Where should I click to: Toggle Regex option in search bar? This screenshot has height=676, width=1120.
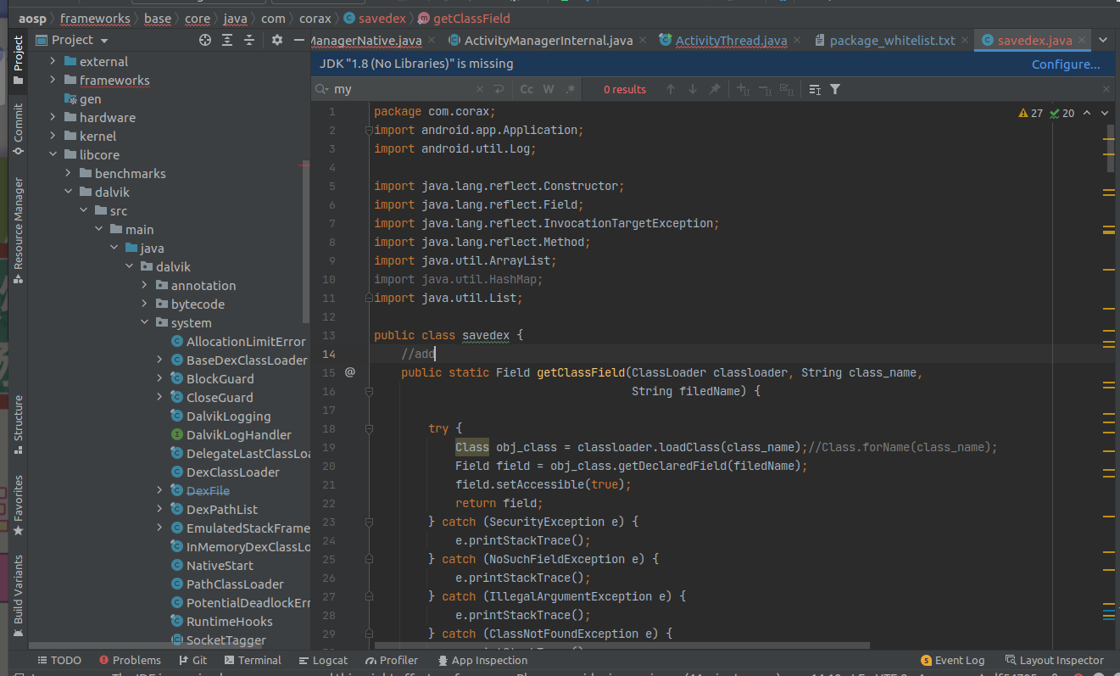pos(571,89)
